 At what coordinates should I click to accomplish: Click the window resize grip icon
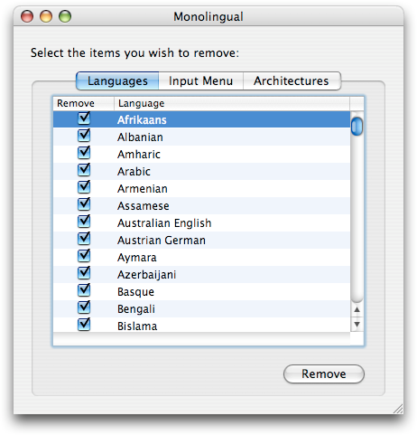pos(398,409)
